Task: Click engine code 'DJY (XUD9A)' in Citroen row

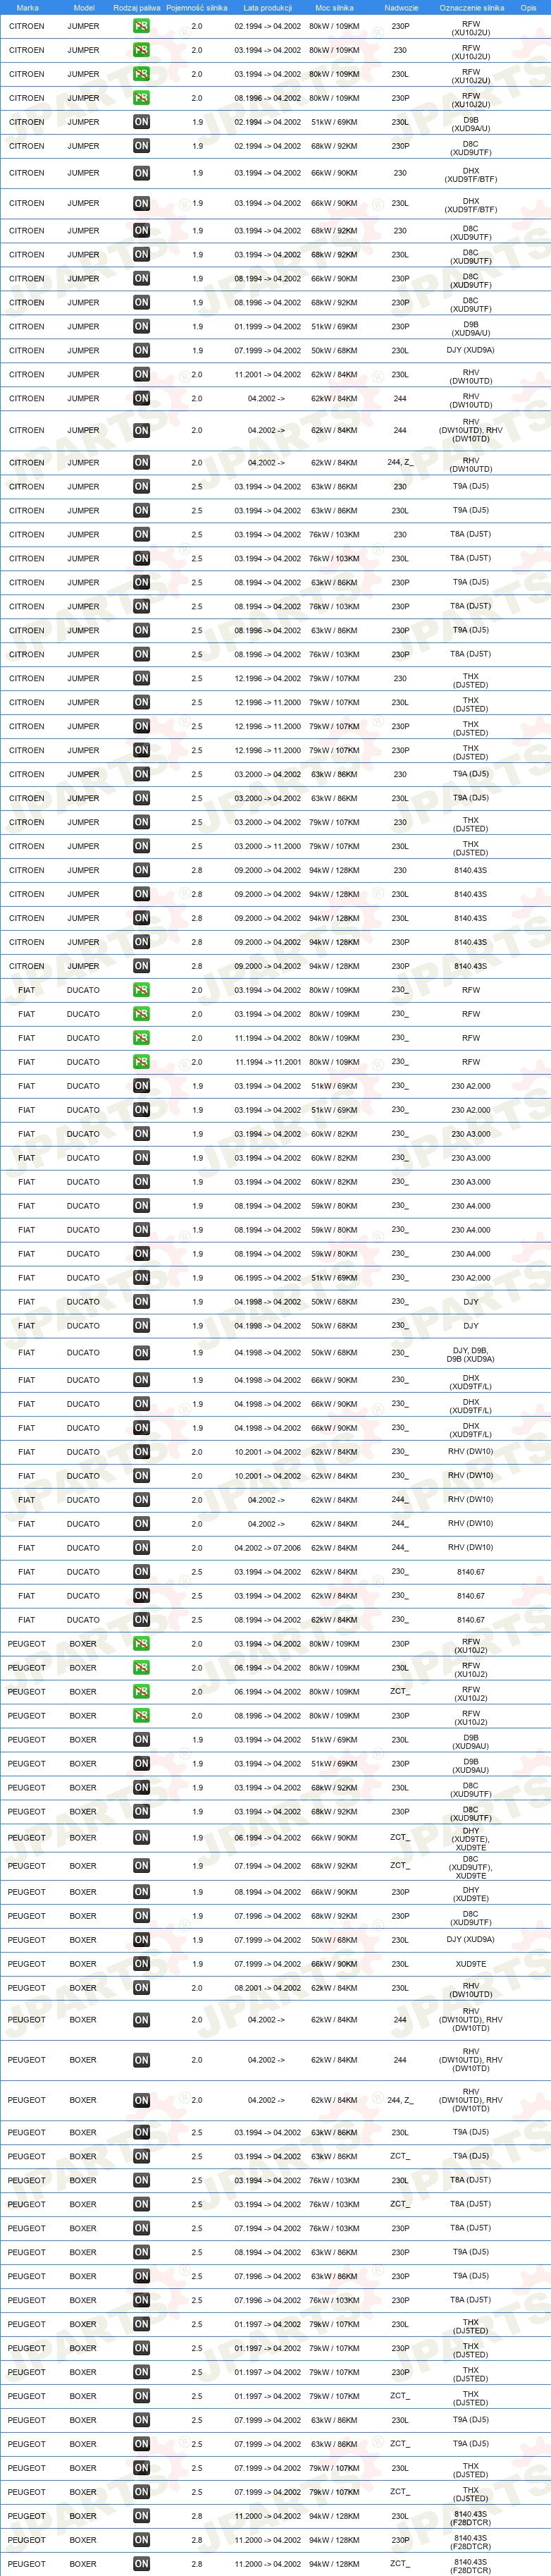Action: point(471,350)
